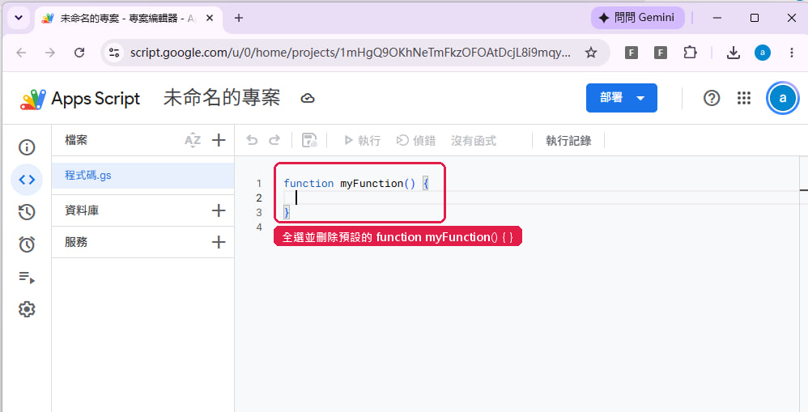Click the cloud save status icon
The image size is (808, 412).
tap(308, 98)
